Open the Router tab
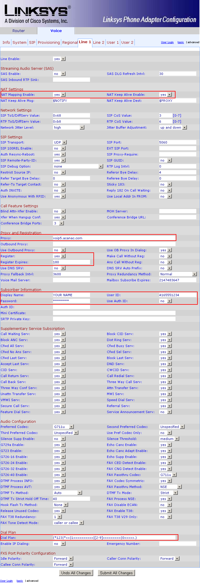Viewport: 200px width, 584px height. 19,31
